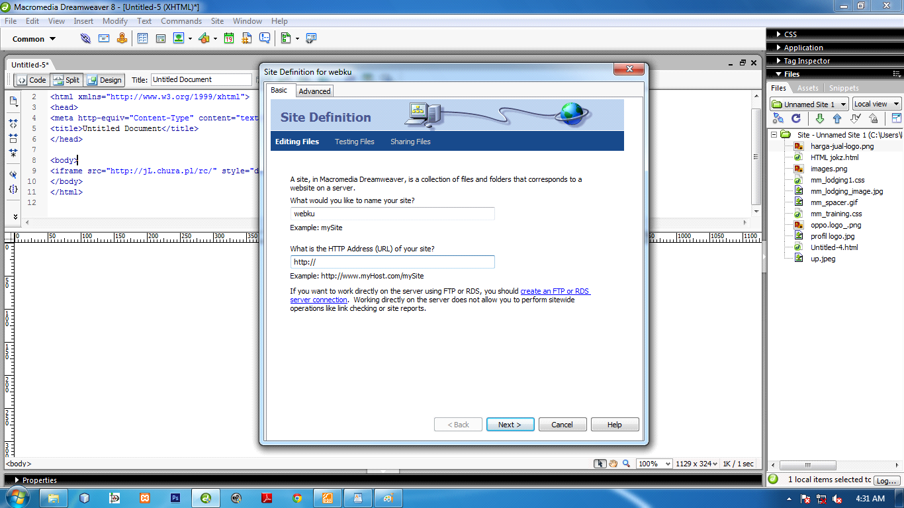Open Images dropdown arrow in toolbar

[190, 38]
